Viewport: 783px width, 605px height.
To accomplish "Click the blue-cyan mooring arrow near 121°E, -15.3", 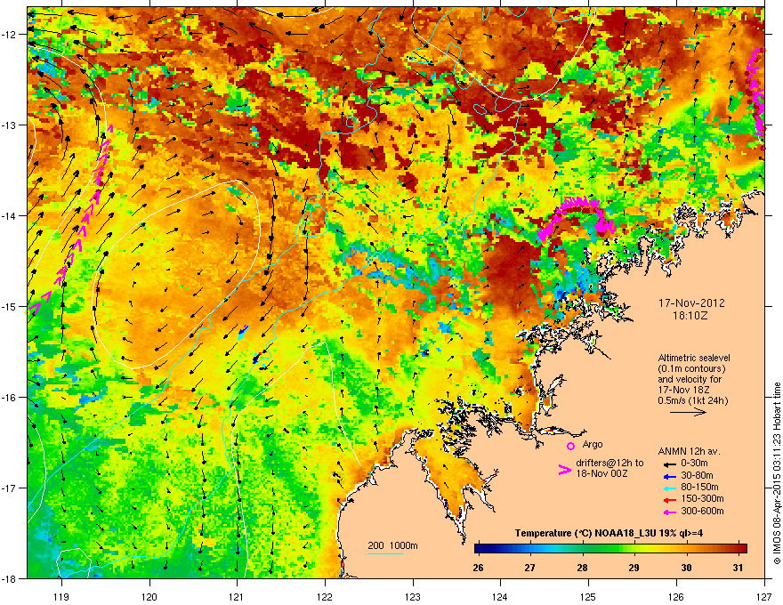I will 243,332.
